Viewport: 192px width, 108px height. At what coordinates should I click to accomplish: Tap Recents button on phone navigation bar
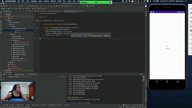[178, 81]
